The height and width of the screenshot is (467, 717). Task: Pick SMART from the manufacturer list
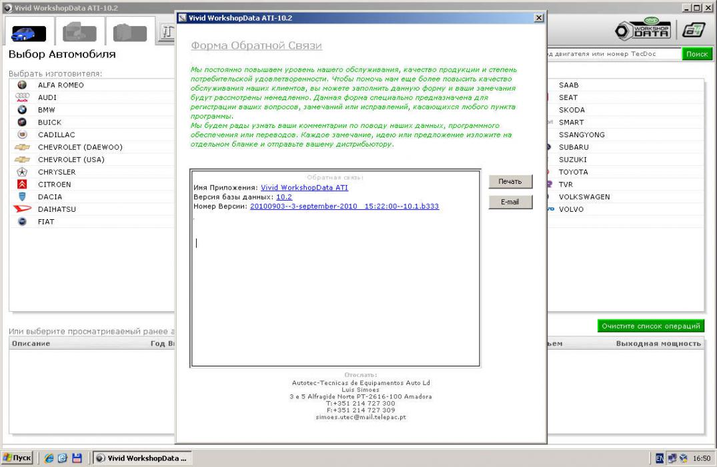click(x=571, y=122)
